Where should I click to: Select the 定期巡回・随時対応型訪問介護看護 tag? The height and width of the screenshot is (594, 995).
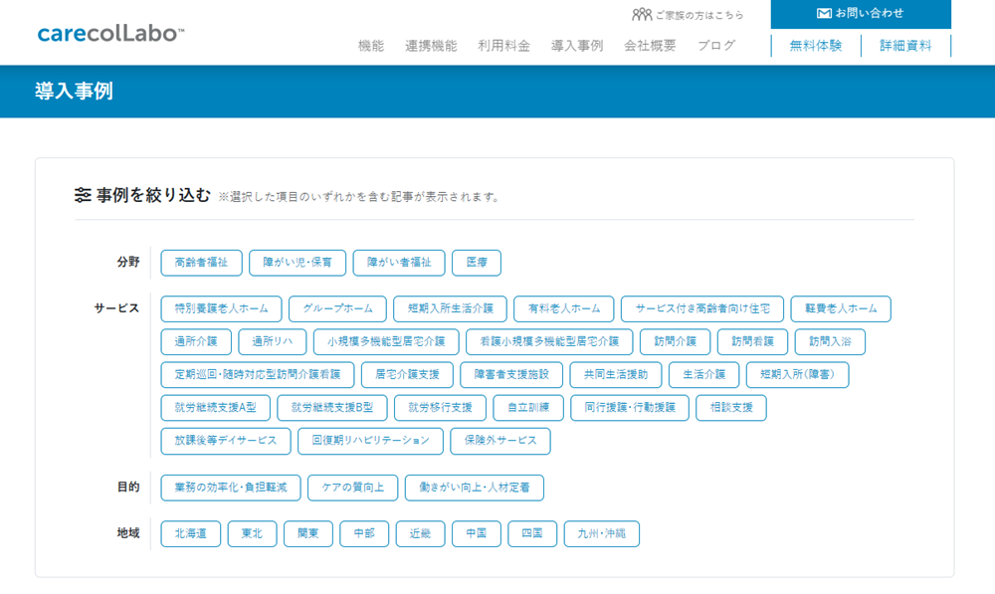tap(258, 375)
